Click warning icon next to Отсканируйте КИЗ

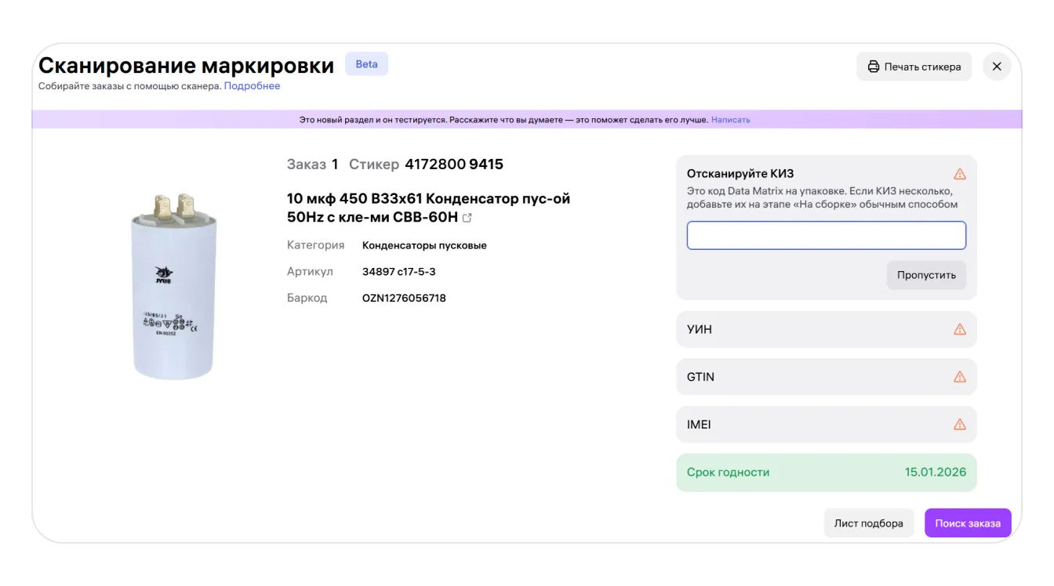click(959, 174)
